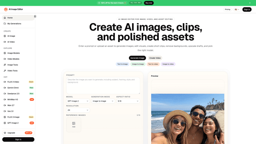Image resolution: width=256 pixels, height=144 pixels.
Task: Click the Seedance 2.5 video icon
Action: 5,94
